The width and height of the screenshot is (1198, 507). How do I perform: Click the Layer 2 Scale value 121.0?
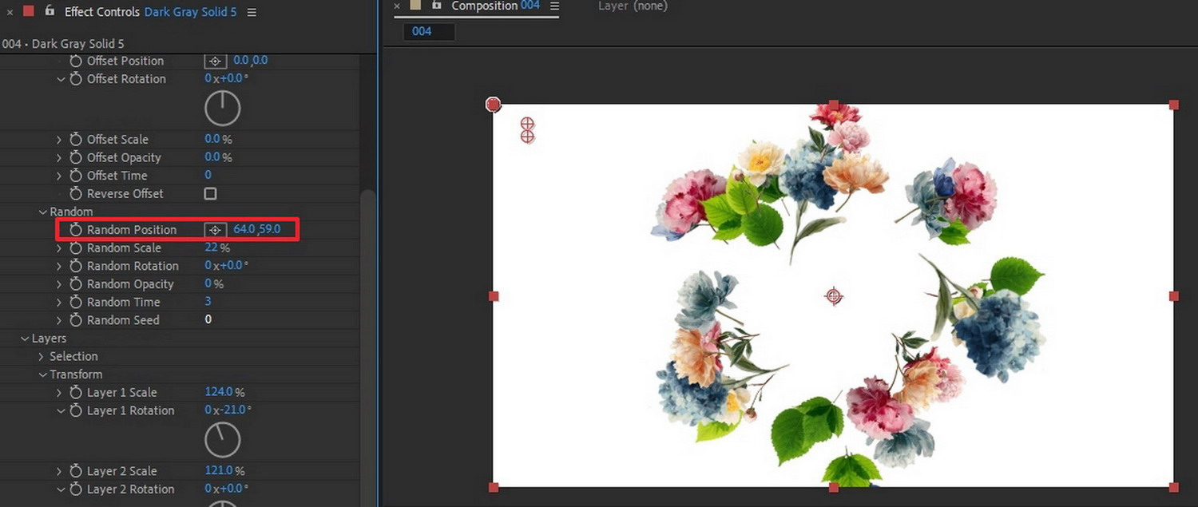(x=219, y=471)
